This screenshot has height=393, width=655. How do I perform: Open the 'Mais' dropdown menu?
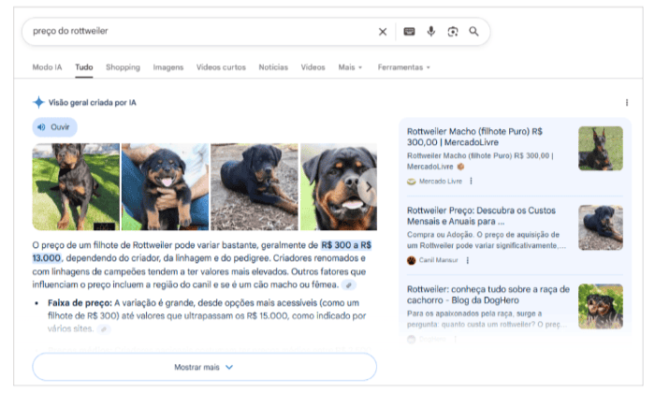click(x=350, y=67)
